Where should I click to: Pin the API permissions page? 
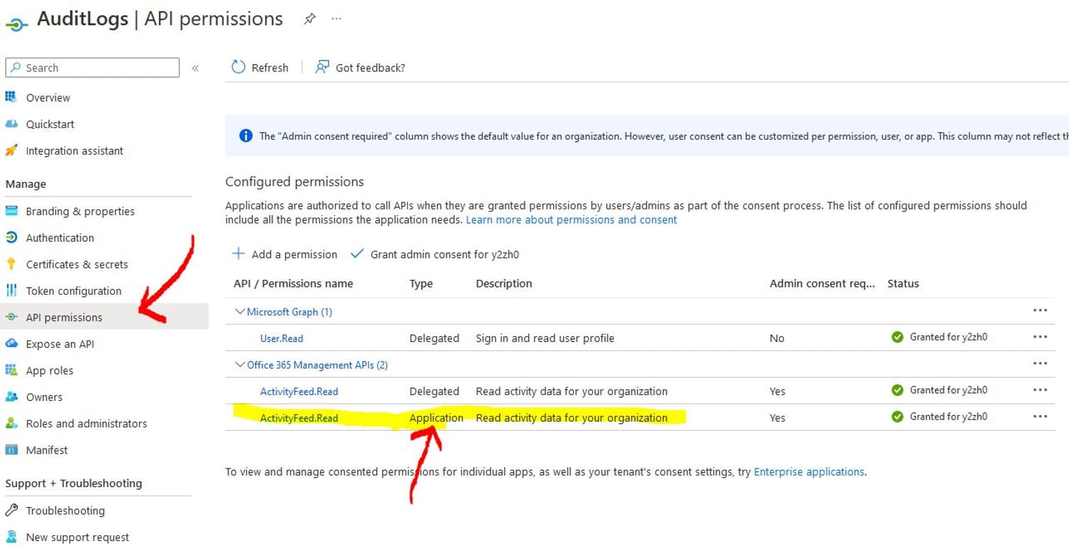pos(310,19)
